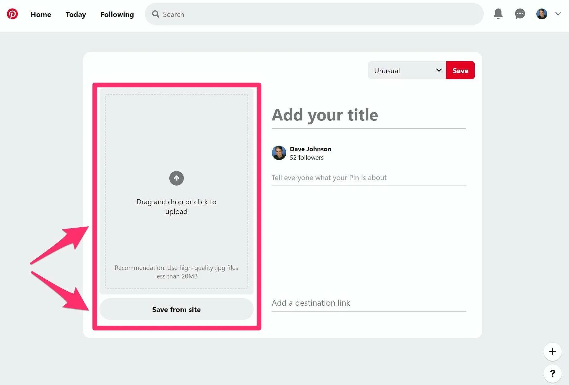Open the Today tab
This screenshot has width=569, height=385.
coord(76,14)
